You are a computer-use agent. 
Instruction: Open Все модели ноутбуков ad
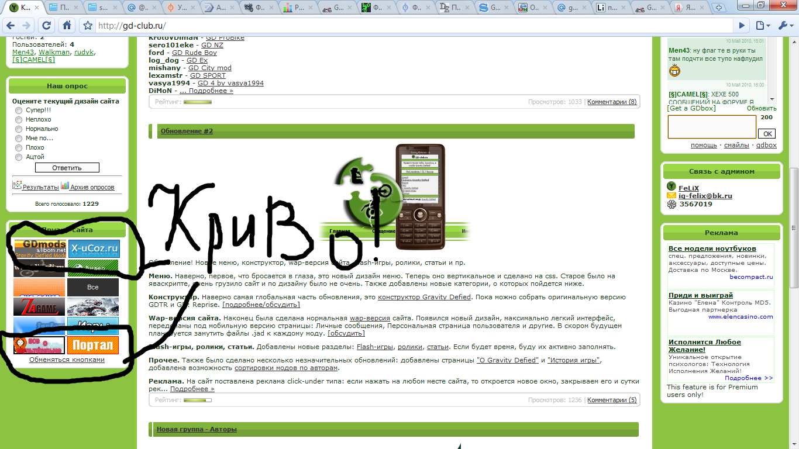[x=712, y=248]
